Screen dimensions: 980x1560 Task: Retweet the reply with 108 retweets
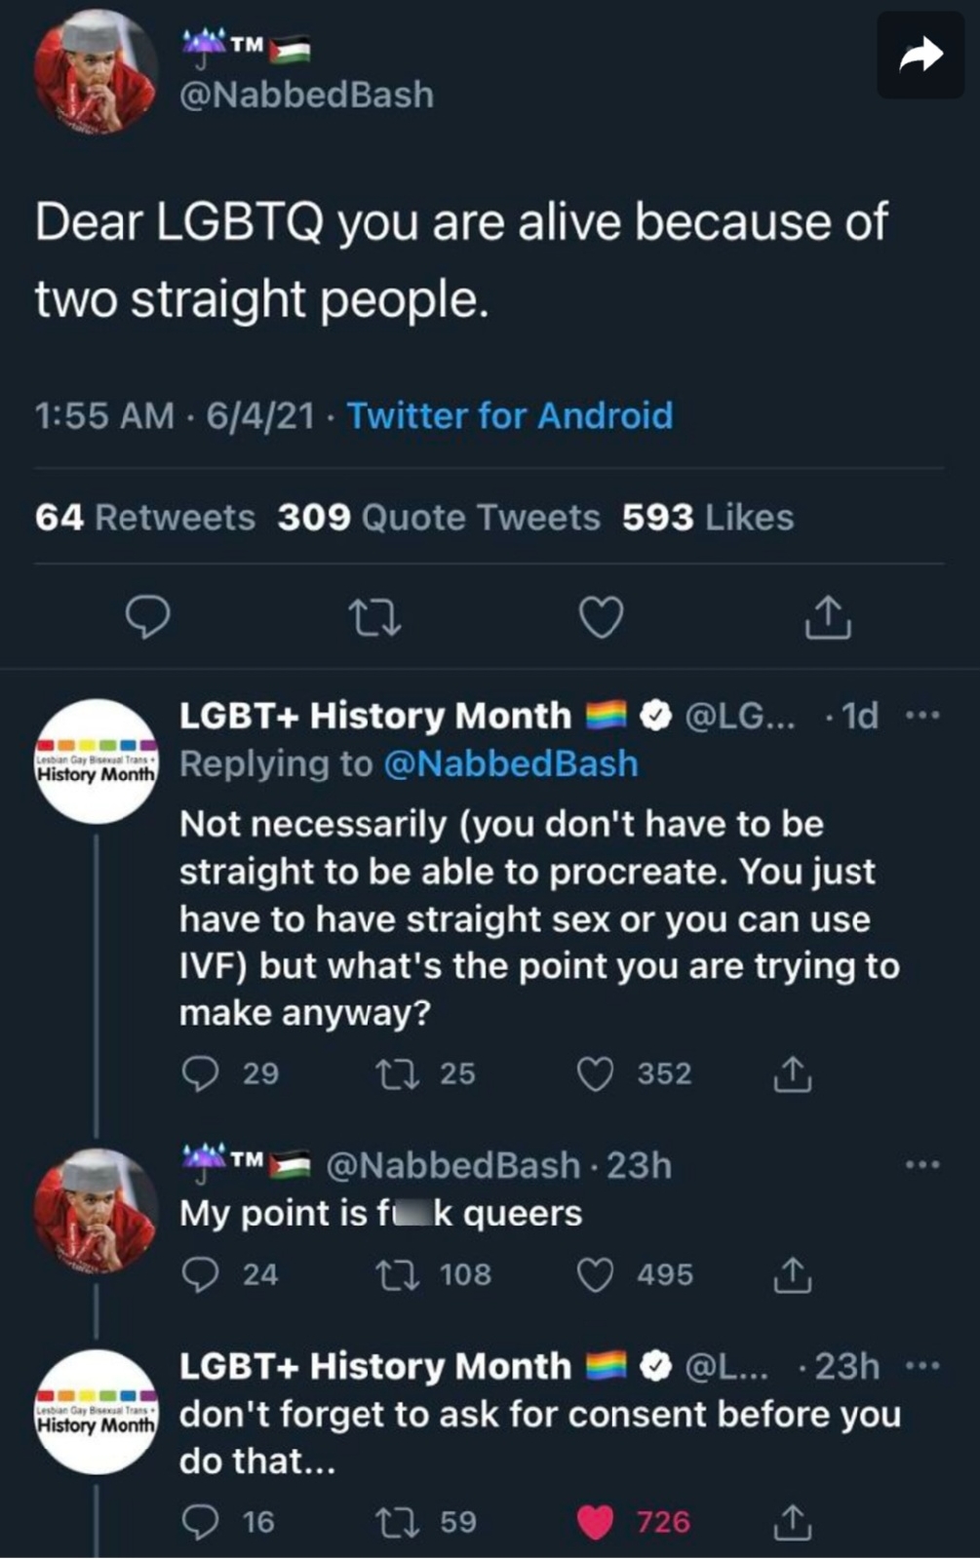(398, 1274)
